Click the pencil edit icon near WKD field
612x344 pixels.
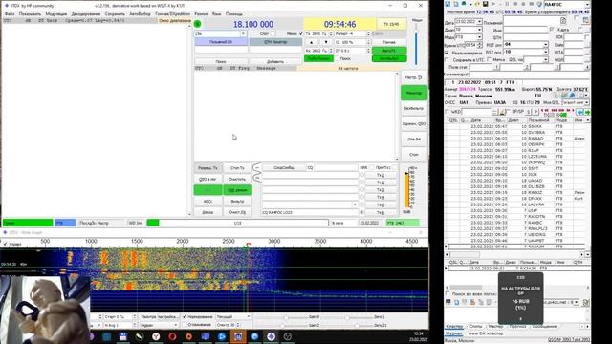[502, 112]
